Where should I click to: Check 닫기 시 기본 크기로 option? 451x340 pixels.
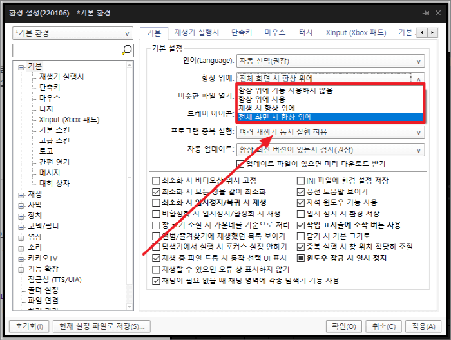coord(301,236)
